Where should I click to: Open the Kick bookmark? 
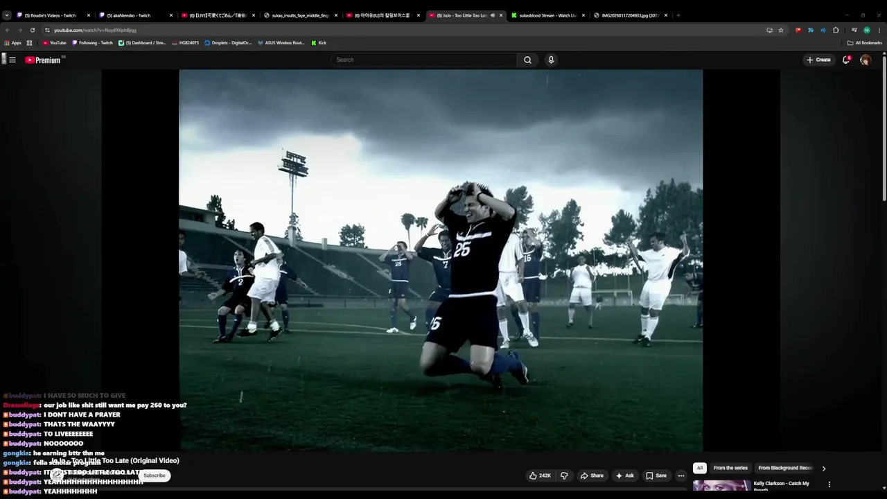[x=319, y=43]
